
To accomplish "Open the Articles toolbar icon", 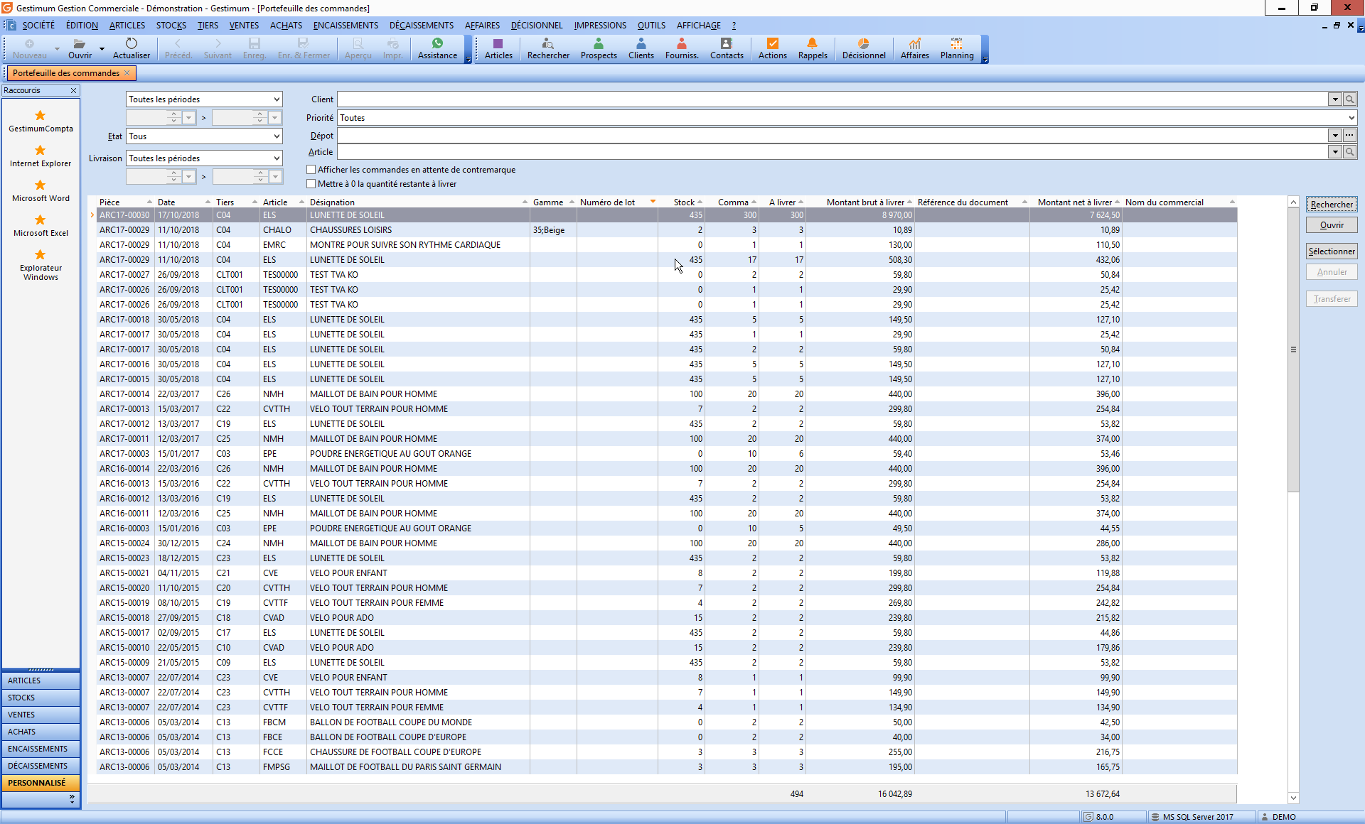I will 498,48.
